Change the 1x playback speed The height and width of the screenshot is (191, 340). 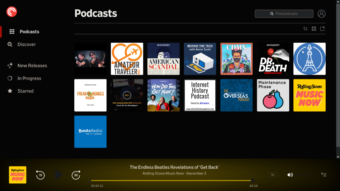(273, 175)
